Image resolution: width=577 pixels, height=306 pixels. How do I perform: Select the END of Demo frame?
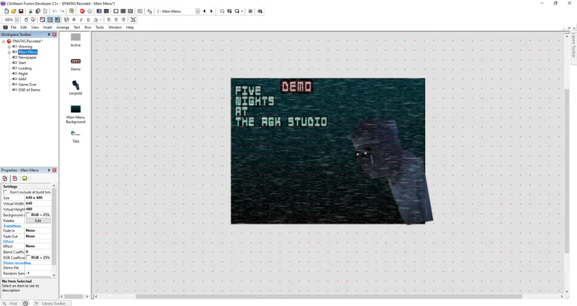click(29, 90)
